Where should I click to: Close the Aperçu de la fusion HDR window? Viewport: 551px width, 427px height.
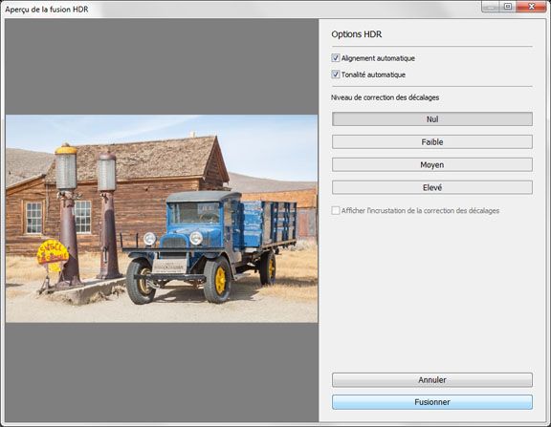[531, 7]
